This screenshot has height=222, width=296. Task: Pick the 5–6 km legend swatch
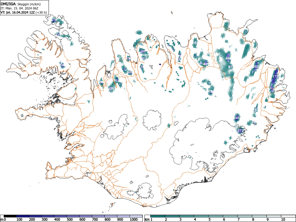(216, 216)
